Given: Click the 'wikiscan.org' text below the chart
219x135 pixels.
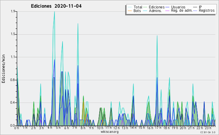Looking at the screenshot, I should [109, 132].
